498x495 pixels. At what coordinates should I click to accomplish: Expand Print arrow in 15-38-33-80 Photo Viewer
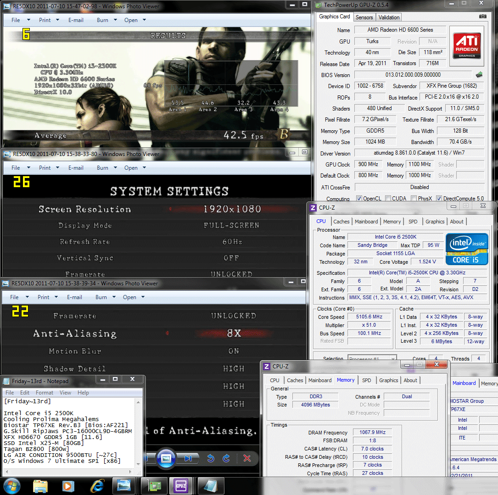(57, 167)
